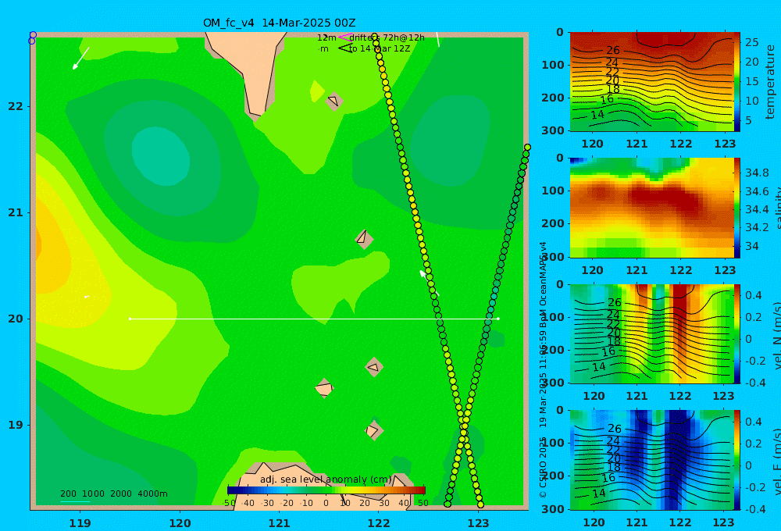Viewport: 781px width, 531px height.
Task: Click the "50" maximum tick on the anomaly colorbar
Action: click(423, 503)
